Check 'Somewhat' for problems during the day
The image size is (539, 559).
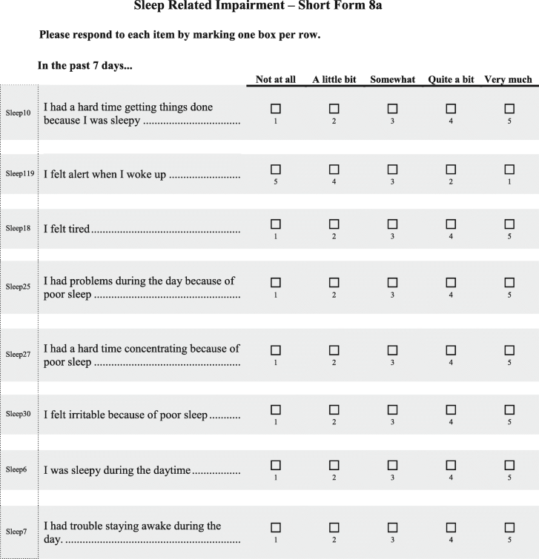click(392, 282)
